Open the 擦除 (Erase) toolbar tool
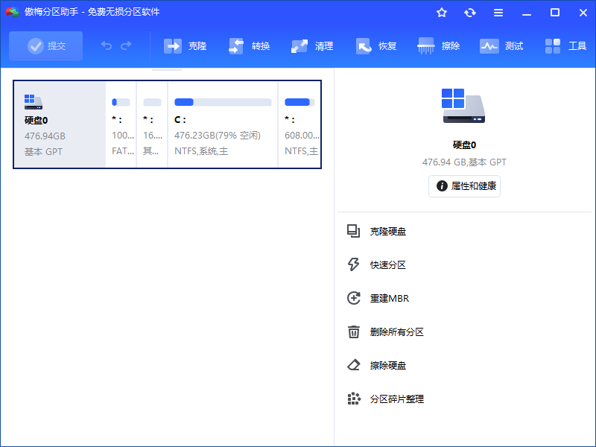The height and width of the screenshot is (447, 596). pos(438,45)
